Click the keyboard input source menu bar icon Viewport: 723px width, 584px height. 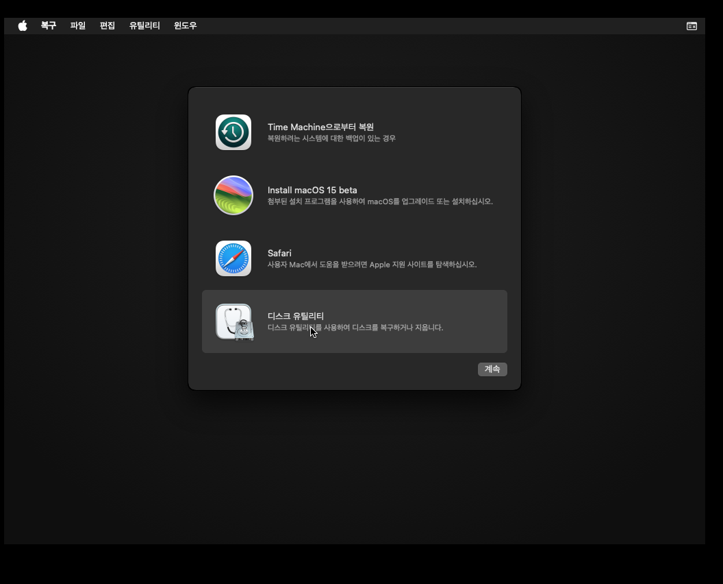[x=692, y=26]
